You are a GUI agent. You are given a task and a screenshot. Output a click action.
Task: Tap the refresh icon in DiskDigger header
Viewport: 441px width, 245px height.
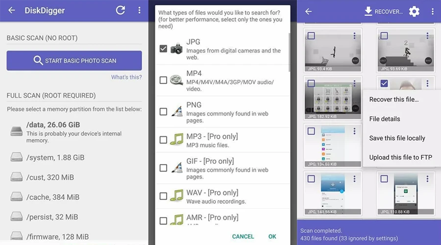121,10
